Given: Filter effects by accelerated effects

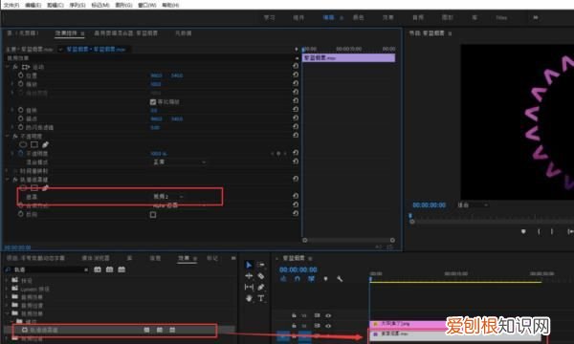Looking at the screenshot, I should (x=98, y=269).
